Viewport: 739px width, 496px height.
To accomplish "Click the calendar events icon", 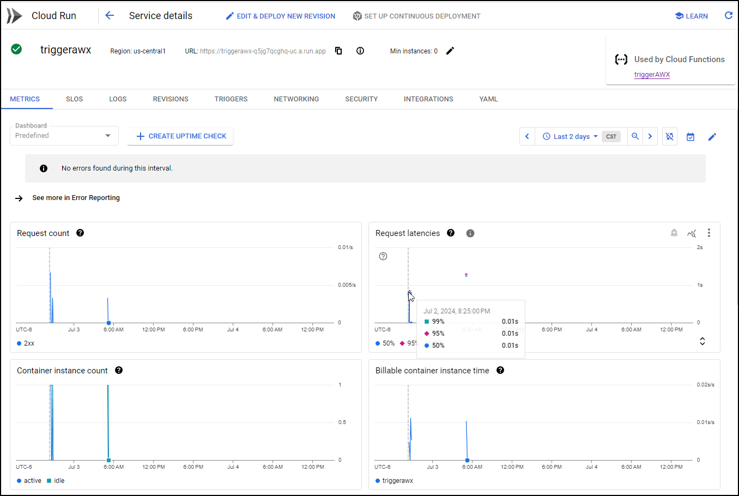I will (x=690, y=137).
